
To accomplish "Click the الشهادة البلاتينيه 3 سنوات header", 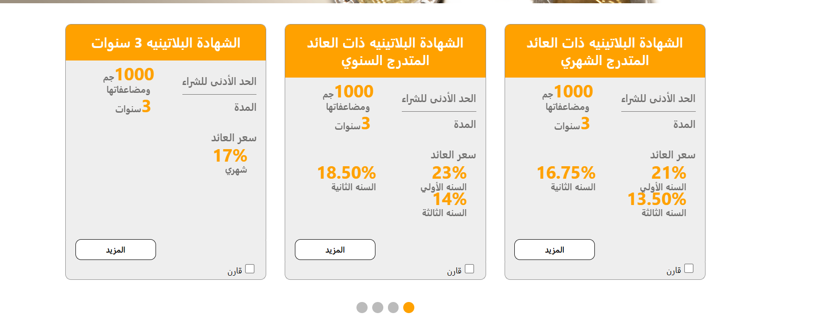I will click(x=166, y=43).
